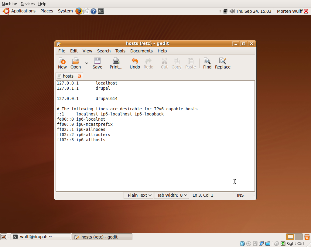
Task: Create a new document with the New icon
Action: (62, 63)
